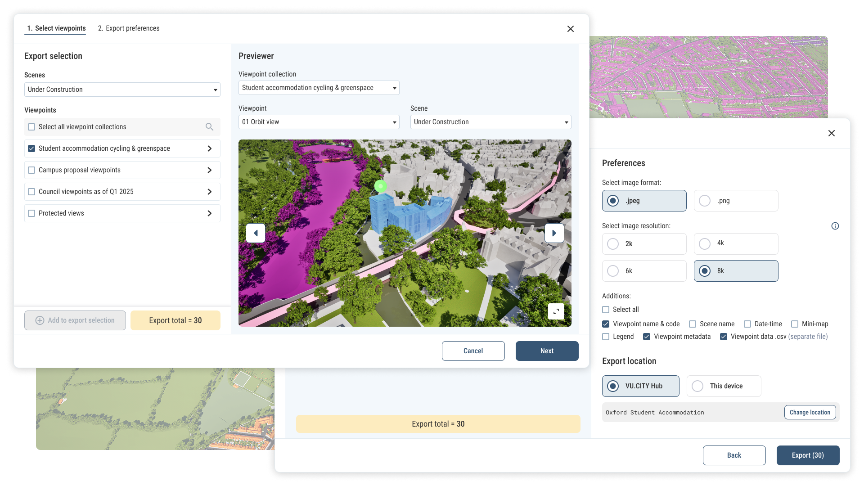Tick Select all additions checkbox
The width and height of the screenshot is (864, 486).
point(606,310)
